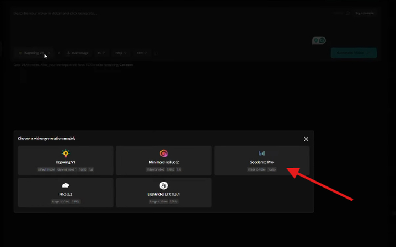
Task: Close the video generation model chooser
Action: click(x=306, y=139)
